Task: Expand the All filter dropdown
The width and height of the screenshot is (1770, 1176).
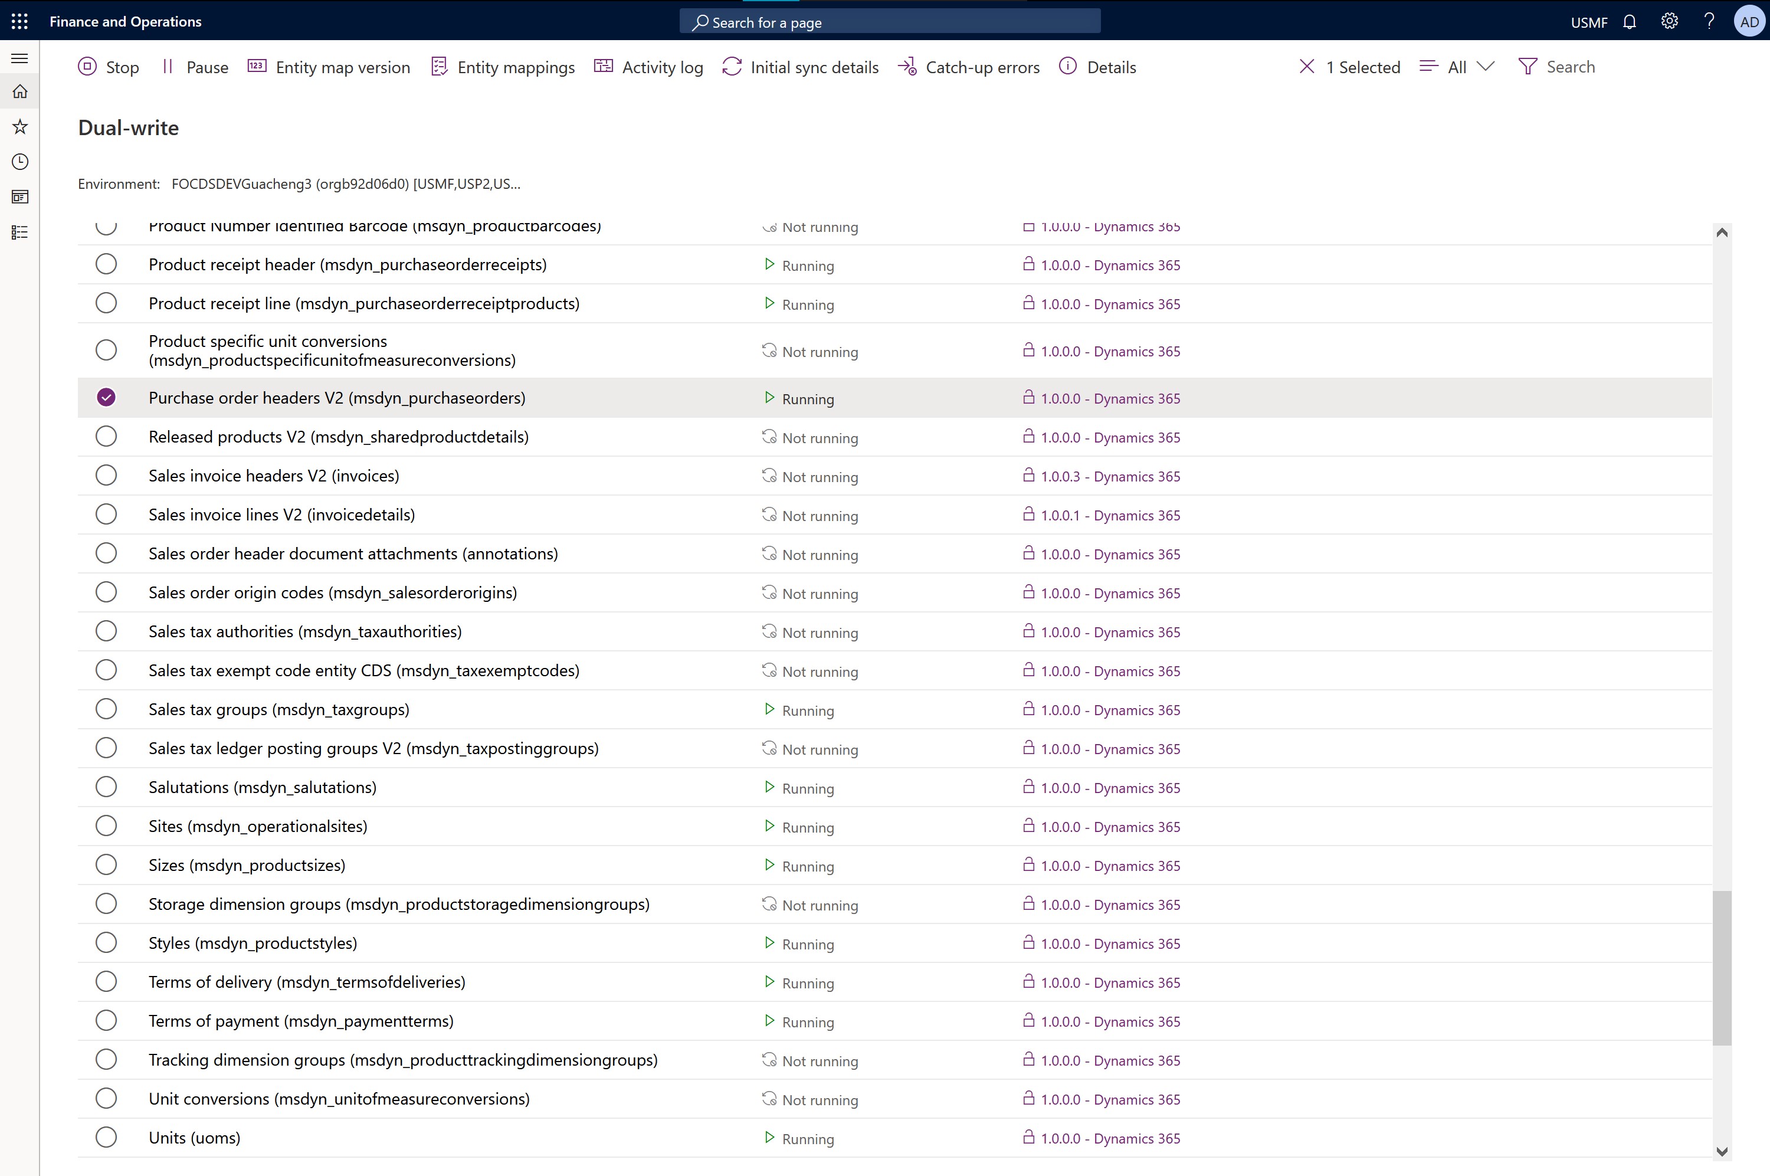Action: tap(1484, 65)
